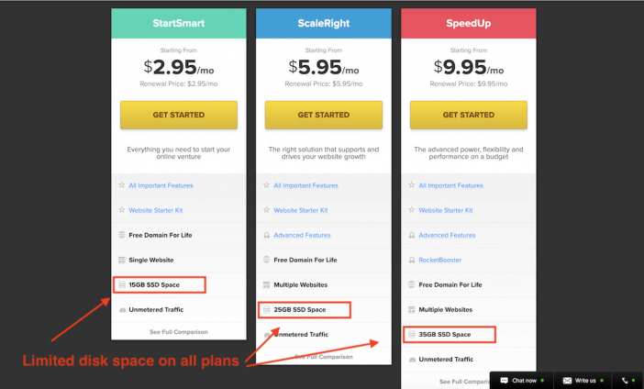This screenshot has width=644, height=389.
Task: Click globe icon beside ScaleRight Free Domain For Life
Action: pyautogui.click(x=267, y=260)
